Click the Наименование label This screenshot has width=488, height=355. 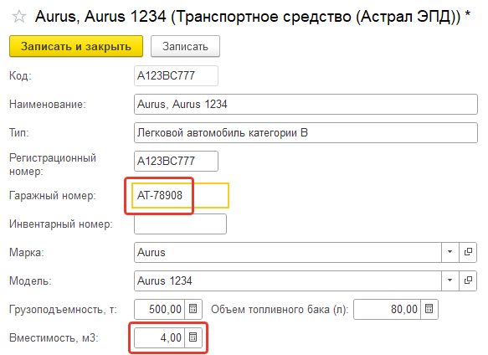click(48, 105)
